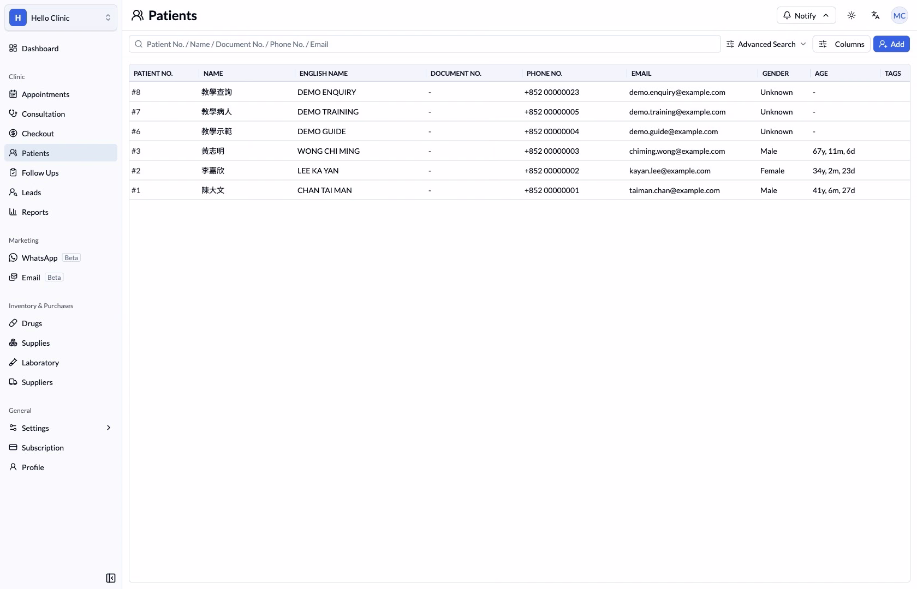Click the Supplies boxes icon
Screen dimensions: 917x589
coord(13,342)
